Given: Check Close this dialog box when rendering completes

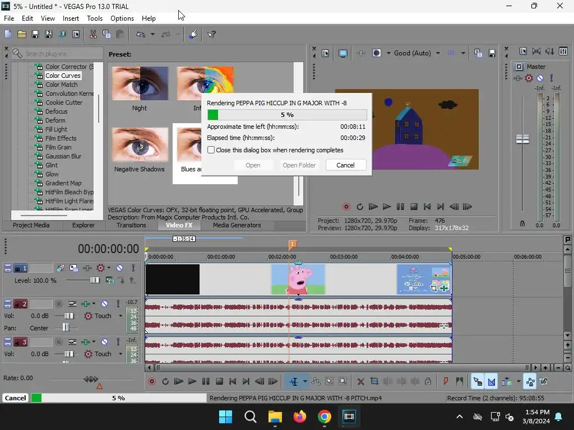Looking at the screenshot, I should (211, 150).
